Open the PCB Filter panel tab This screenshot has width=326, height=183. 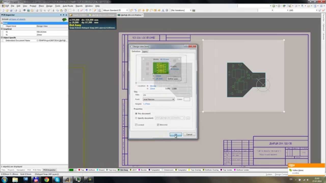[37, 170]
